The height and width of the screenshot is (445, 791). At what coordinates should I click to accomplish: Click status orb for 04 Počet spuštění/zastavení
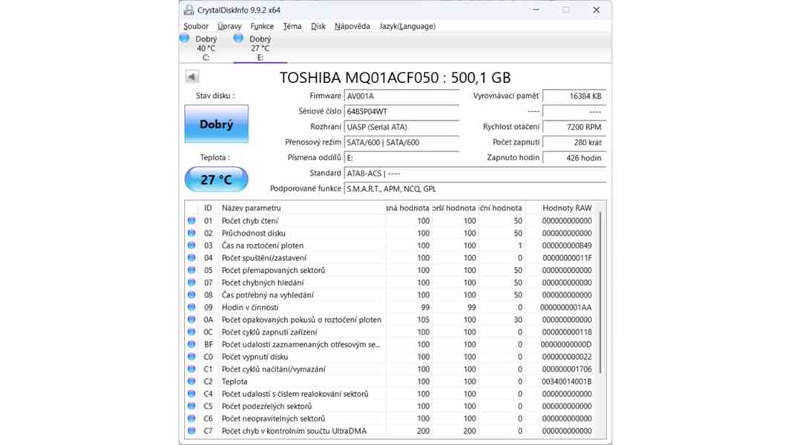point(191,257)
